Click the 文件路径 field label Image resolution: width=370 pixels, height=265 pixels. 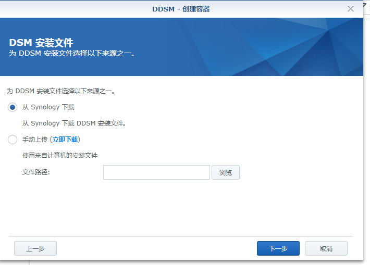pyautogui.click(x=35, y=172)
